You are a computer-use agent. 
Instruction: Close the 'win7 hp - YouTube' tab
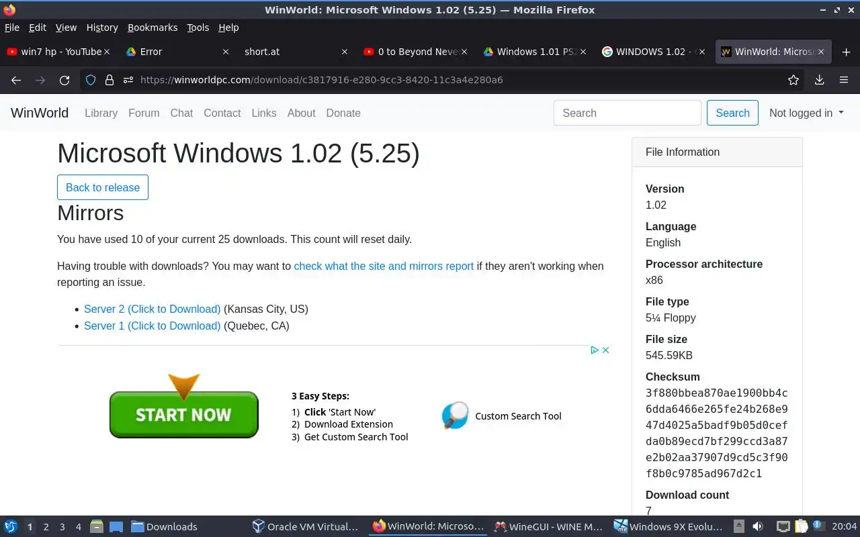(x=107, y=52)
